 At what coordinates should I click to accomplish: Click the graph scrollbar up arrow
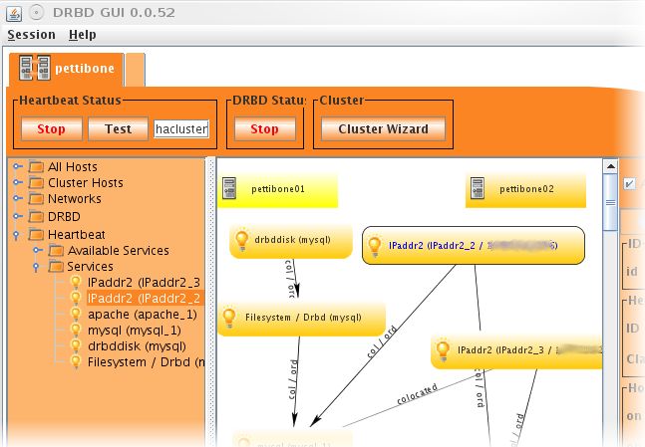coord(610,166)
